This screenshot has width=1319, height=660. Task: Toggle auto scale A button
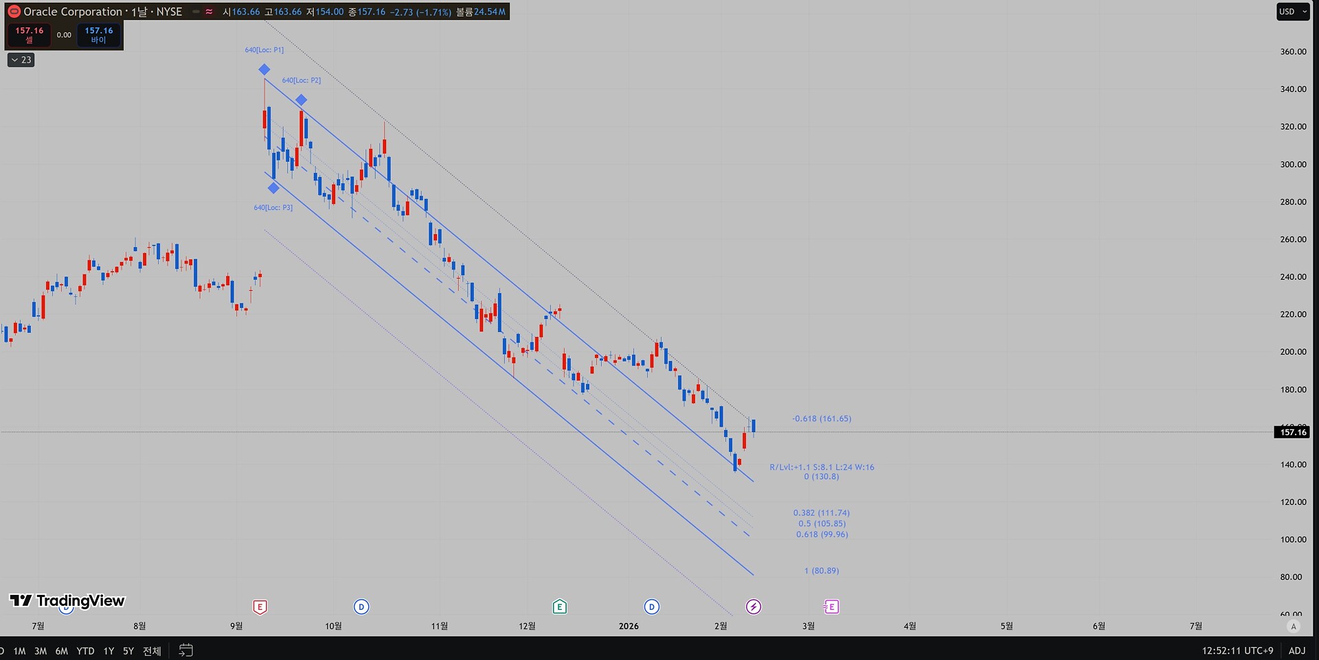coord(1294,626)
